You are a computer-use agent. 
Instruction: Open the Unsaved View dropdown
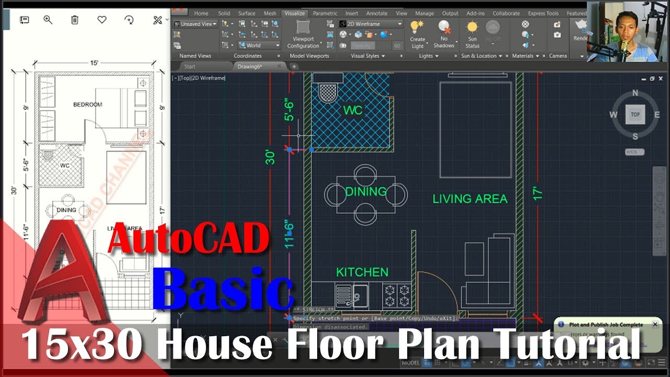tap(195, 24)
